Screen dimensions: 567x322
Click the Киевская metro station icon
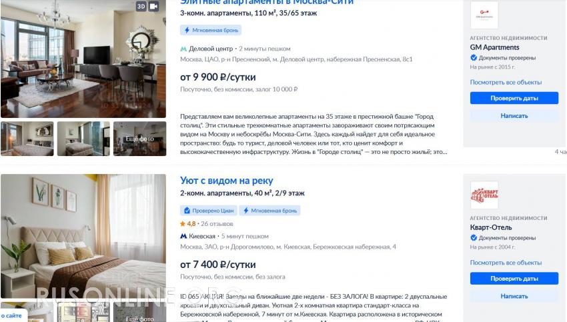(x=183, y=237)
